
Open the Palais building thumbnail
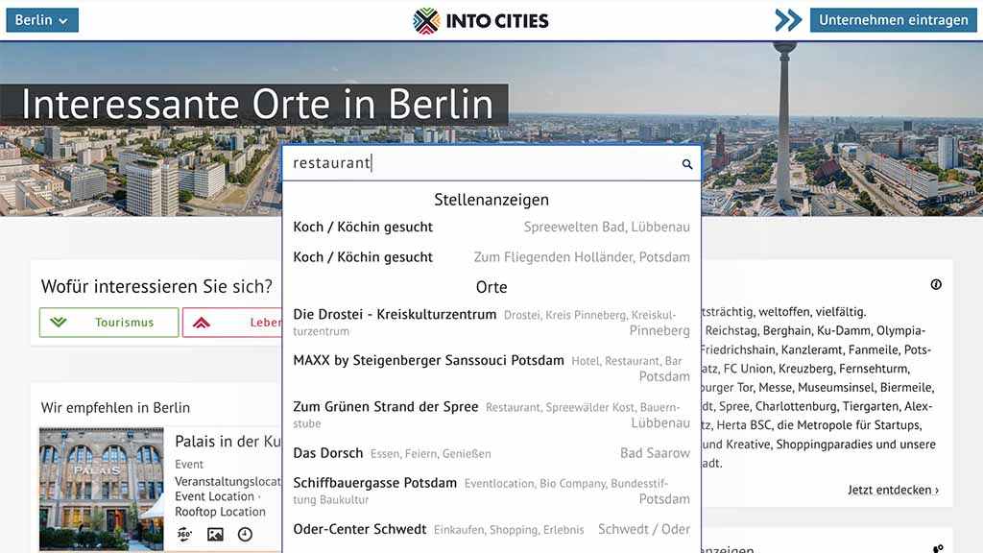(x=102, y=490)
